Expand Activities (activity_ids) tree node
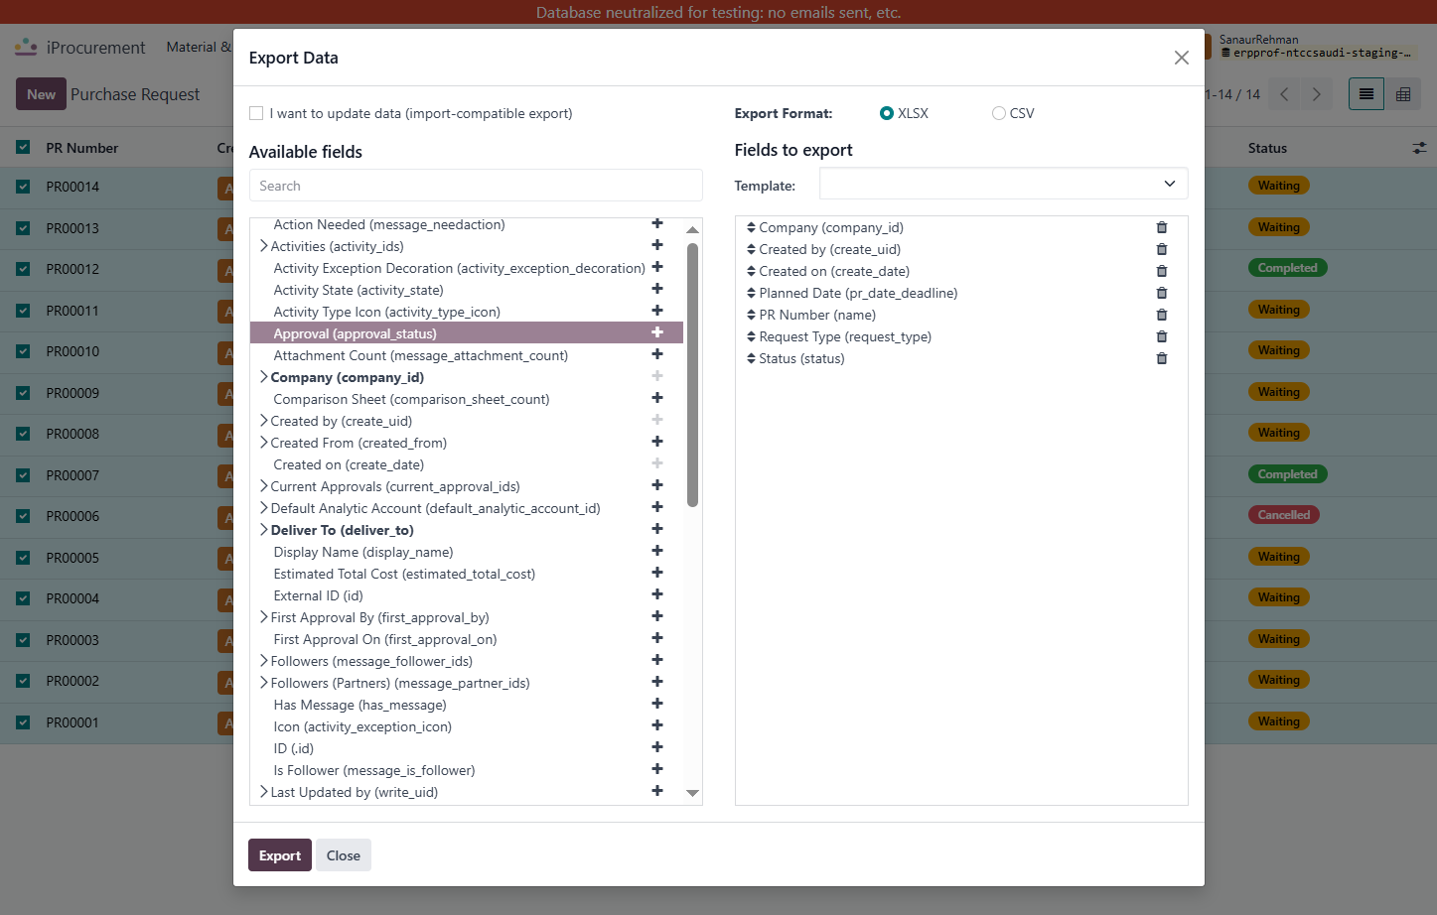The width and height of the screenshot is (1437, 915). pos(263,246)
